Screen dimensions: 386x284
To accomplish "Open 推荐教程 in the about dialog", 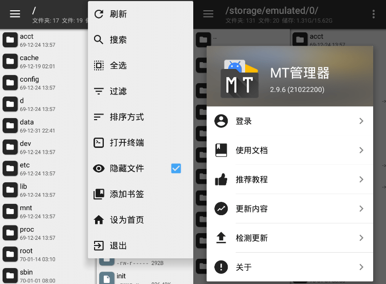I will point(290,180).
